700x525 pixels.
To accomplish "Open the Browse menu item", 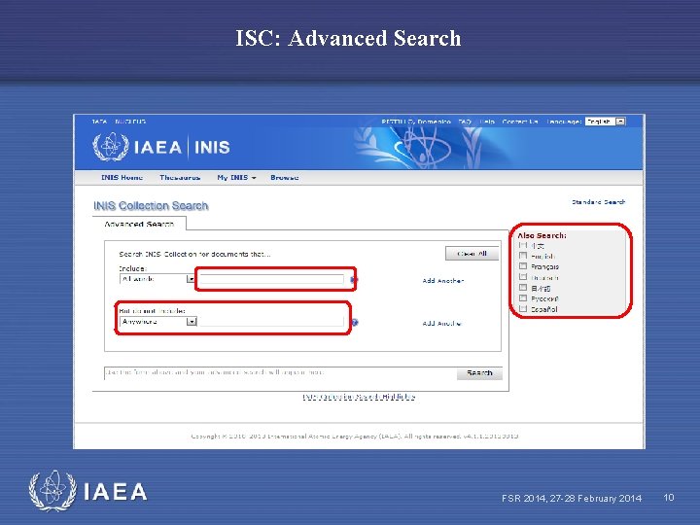I will coord(284,178).
